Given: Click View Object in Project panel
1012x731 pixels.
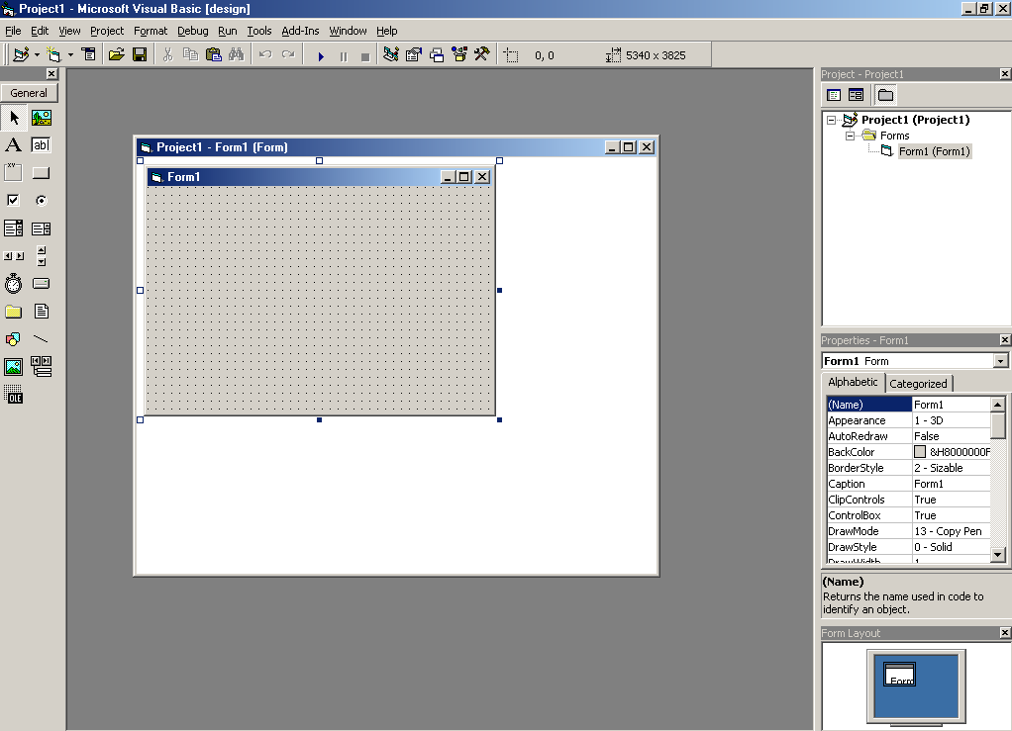Looking at the screenshot, I should 856,95.
